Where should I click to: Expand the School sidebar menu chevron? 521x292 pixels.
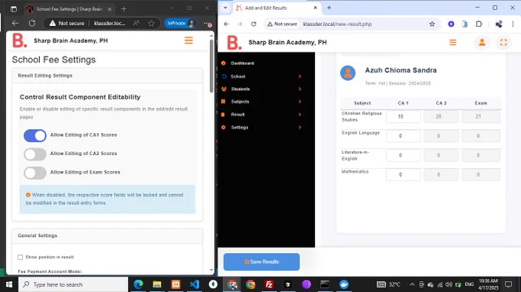click(300, 76)
